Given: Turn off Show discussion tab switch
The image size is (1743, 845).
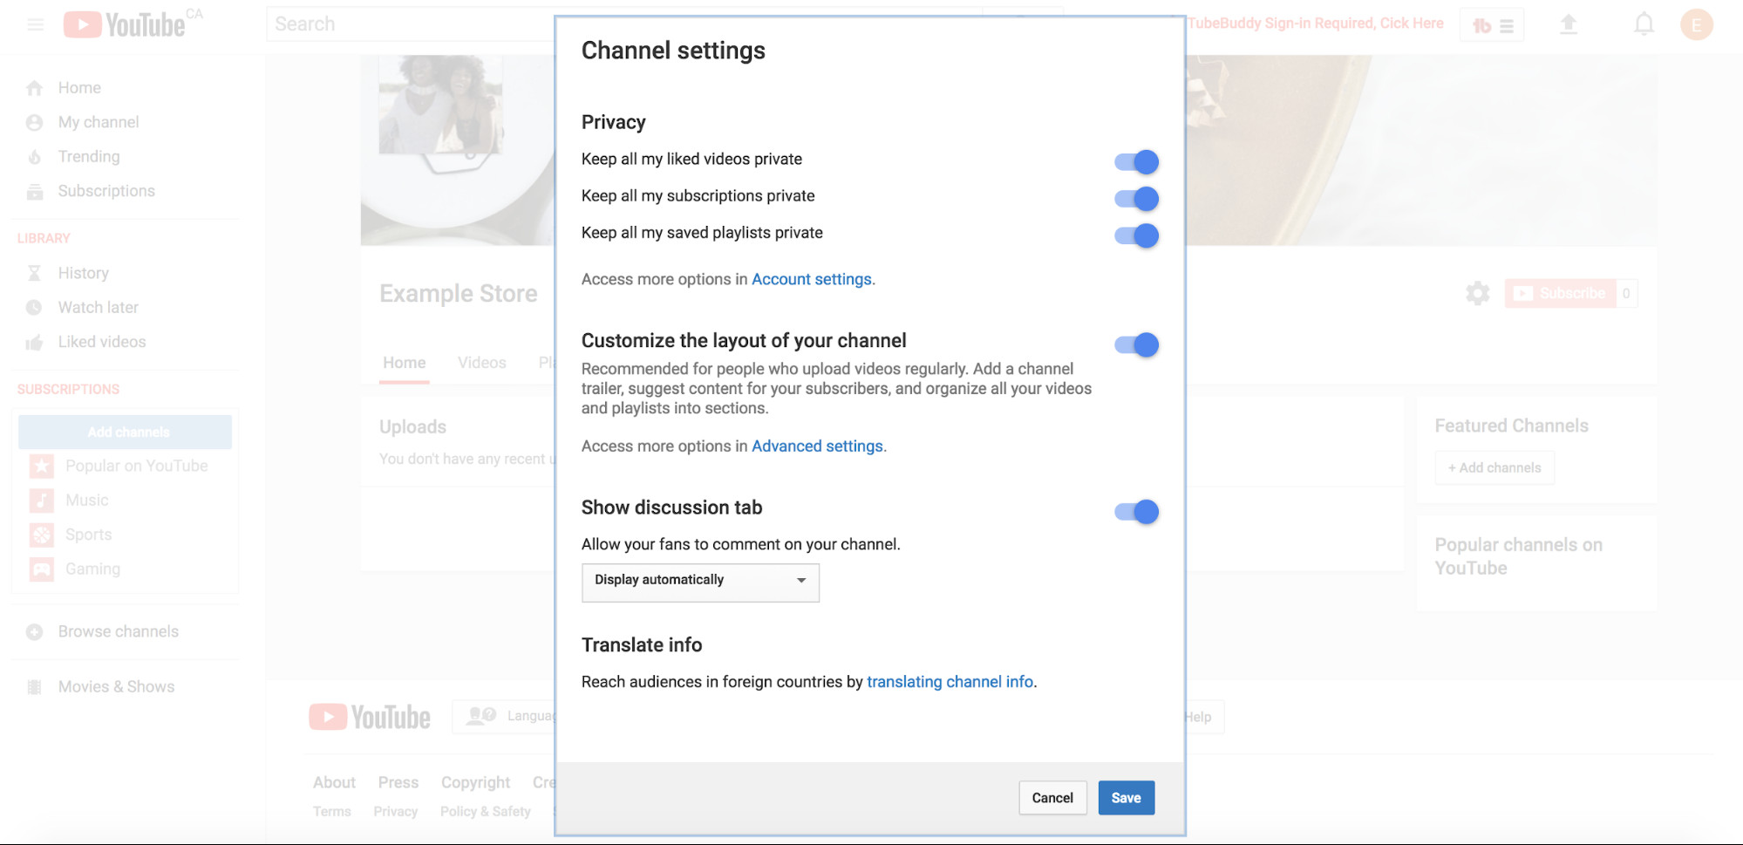Looking at the screenshot, I should (x=1136, y=512).
